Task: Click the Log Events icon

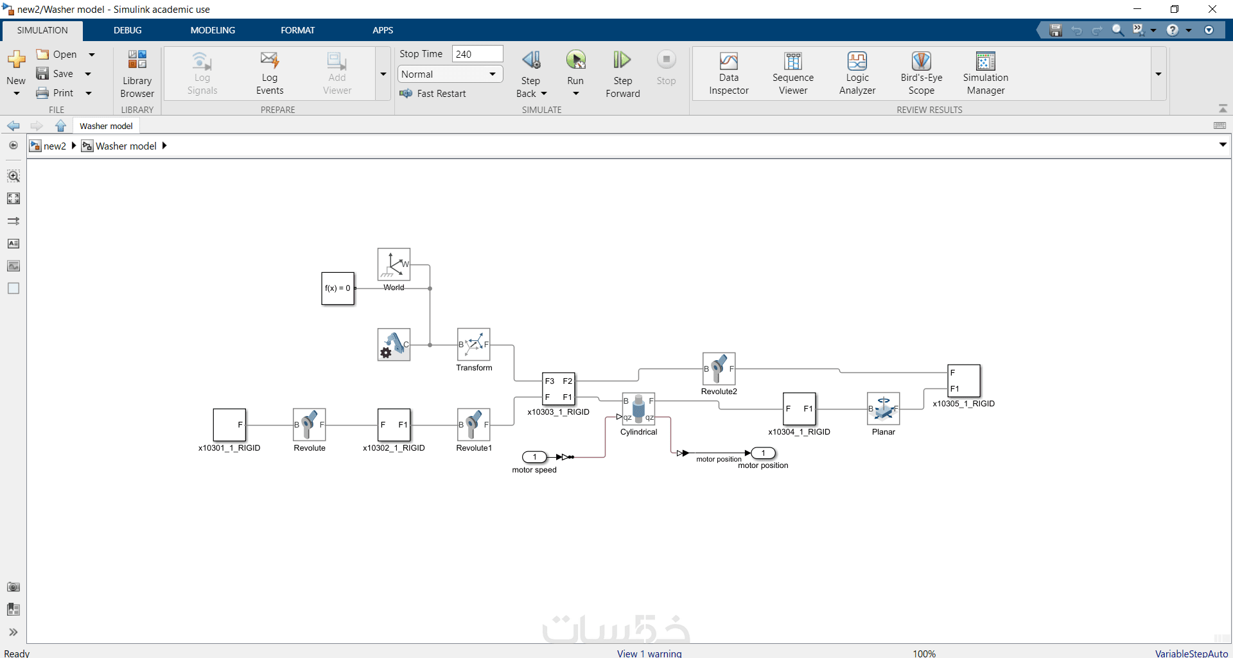Action: 269,60
